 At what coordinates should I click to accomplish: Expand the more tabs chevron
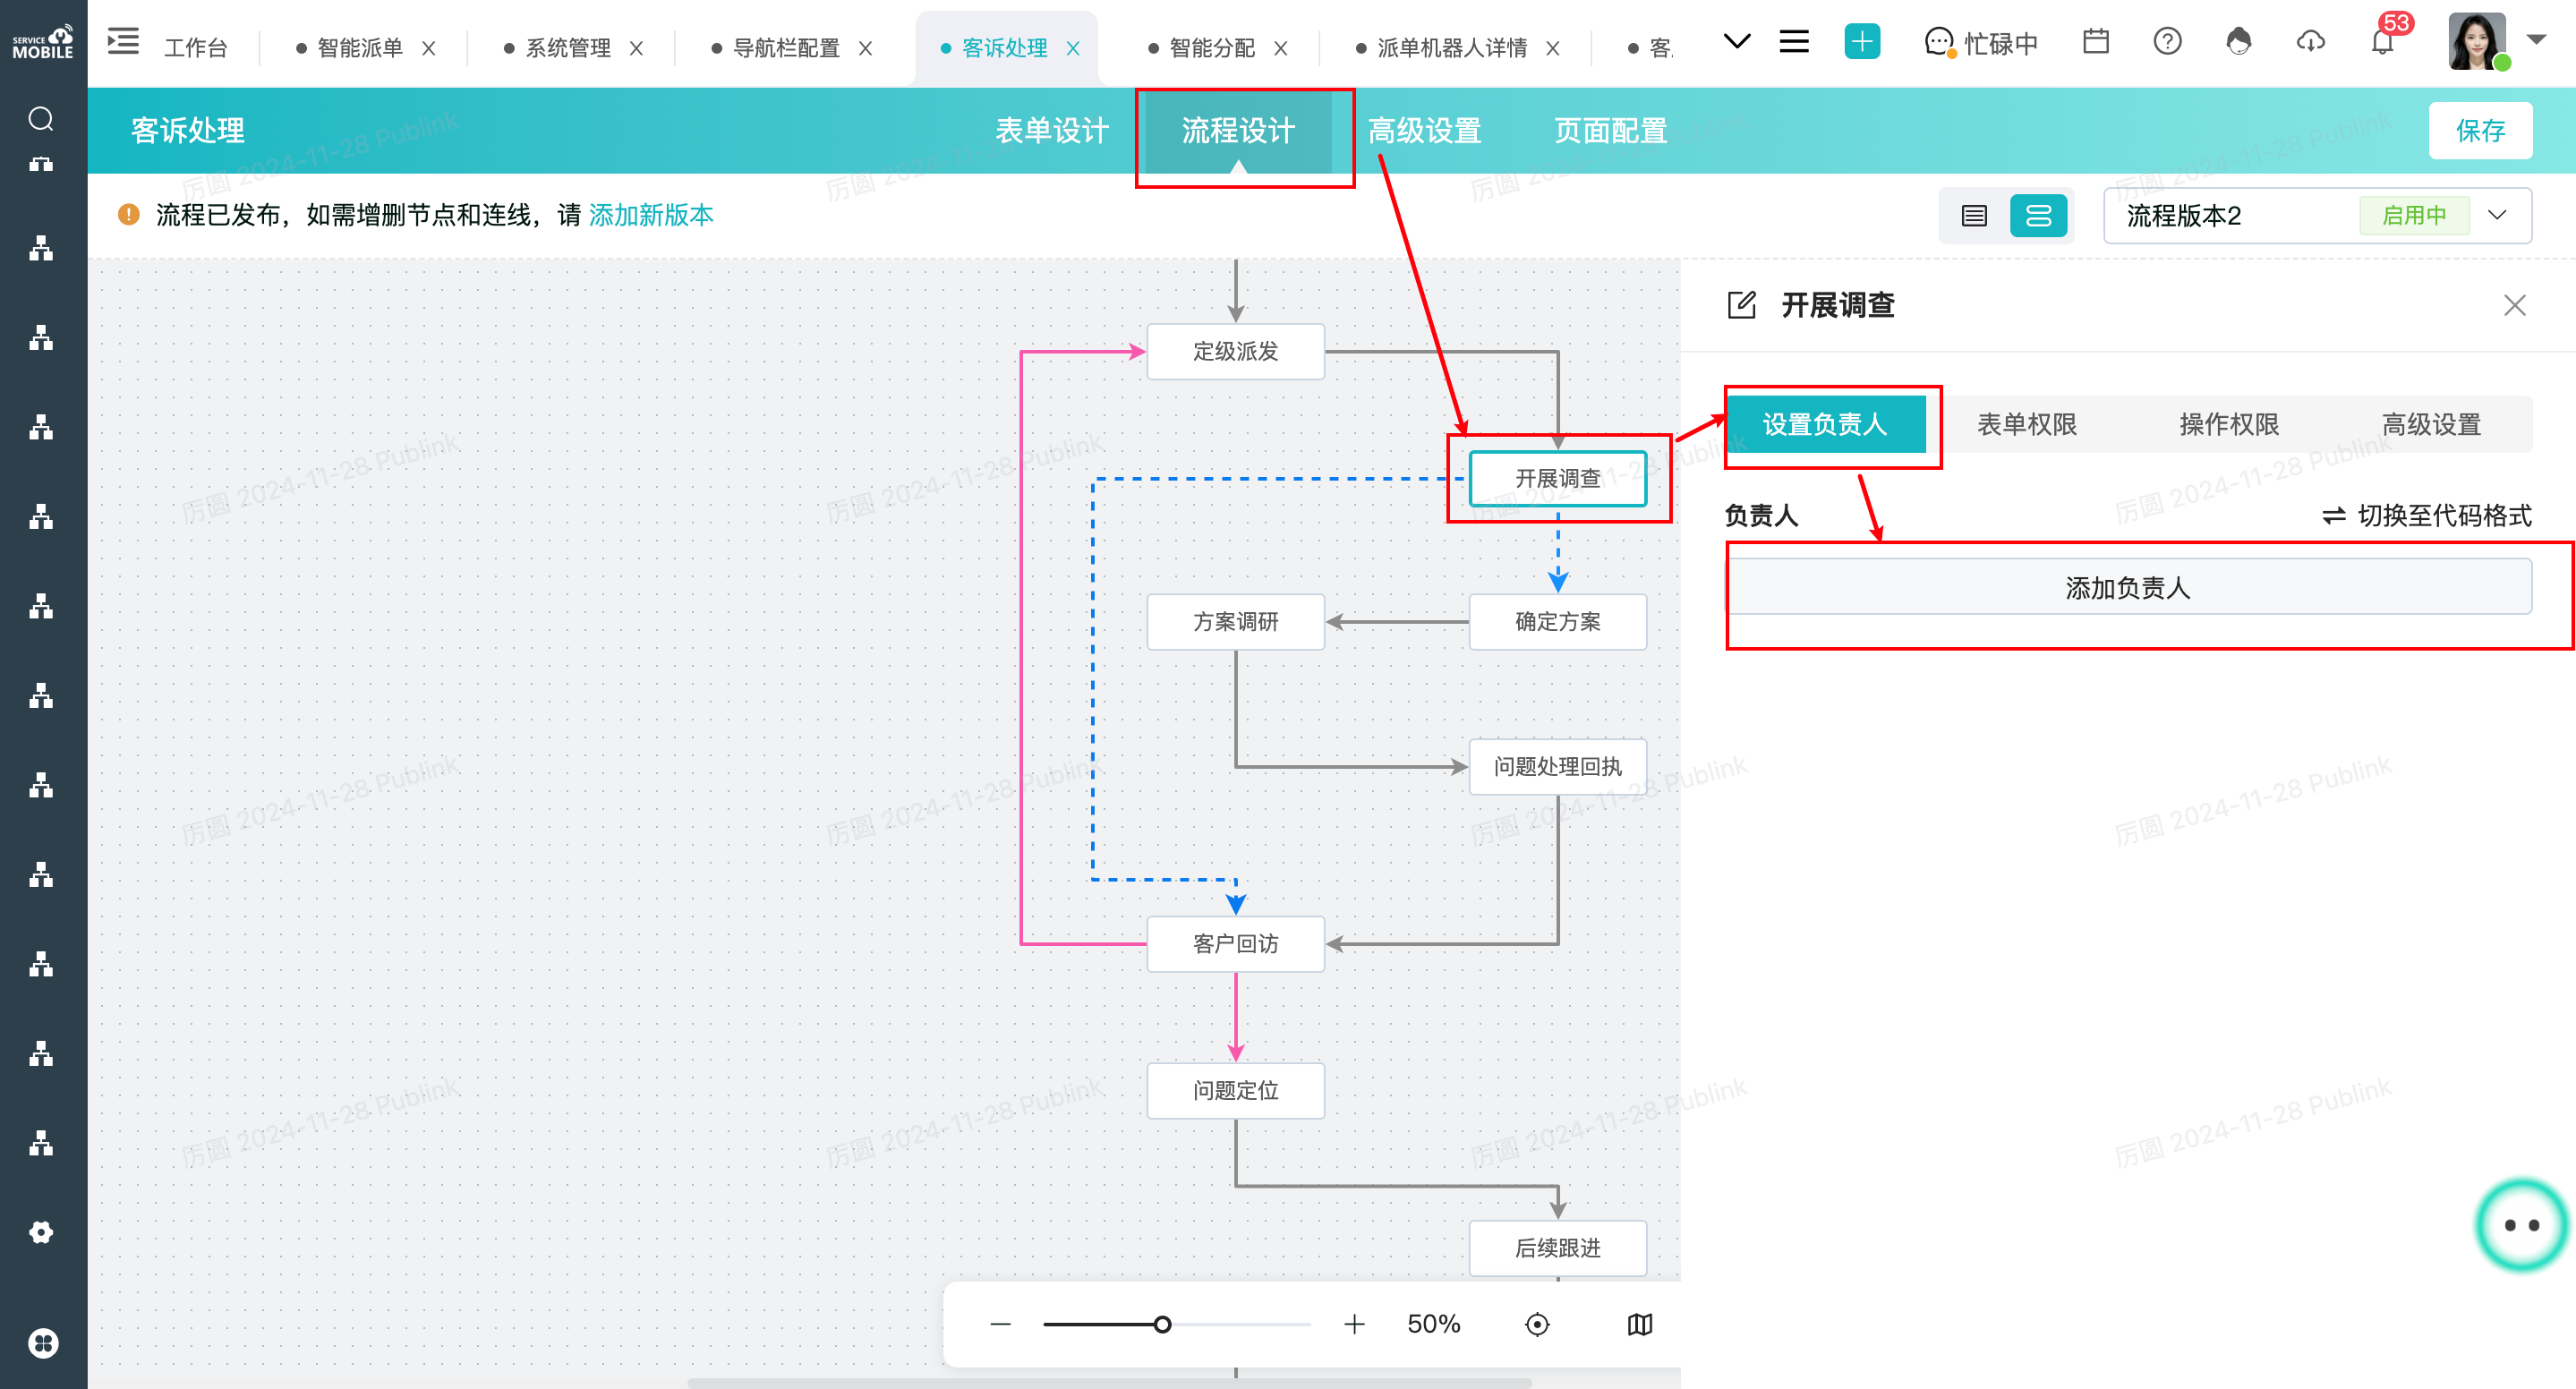click(x=1737, y=42)
